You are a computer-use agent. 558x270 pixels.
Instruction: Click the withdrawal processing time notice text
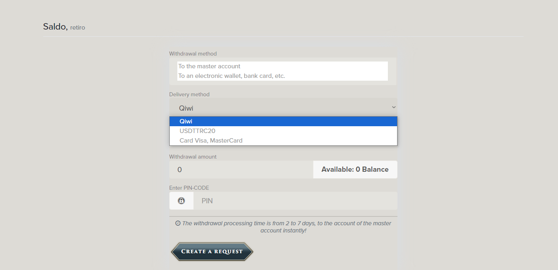click(x=286, y=227)
